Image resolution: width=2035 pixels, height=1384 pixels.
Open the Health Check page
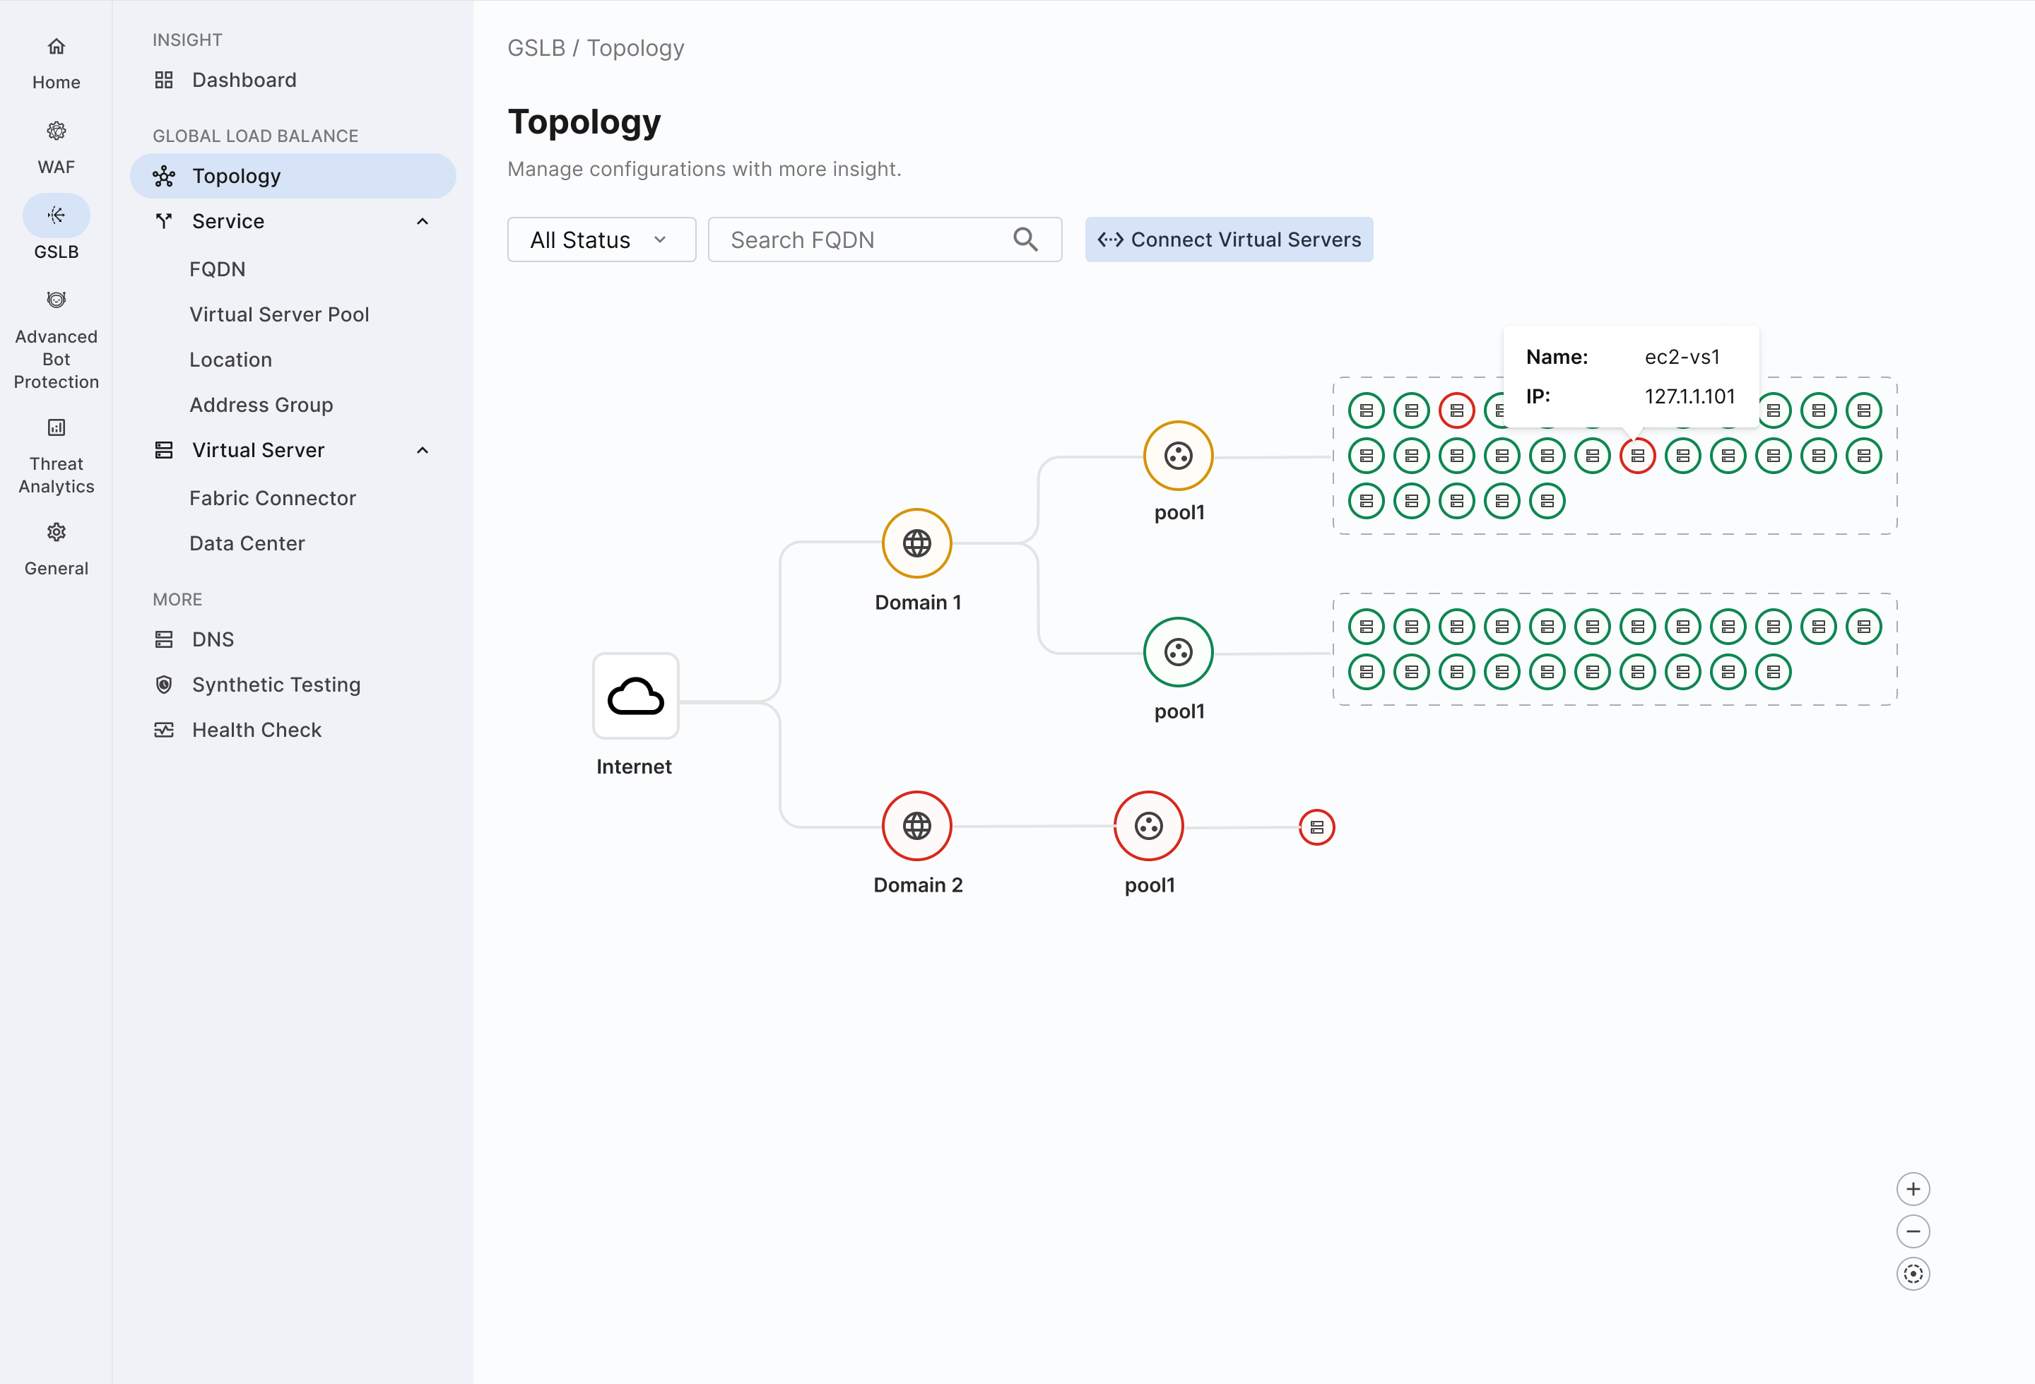[256, 728]
